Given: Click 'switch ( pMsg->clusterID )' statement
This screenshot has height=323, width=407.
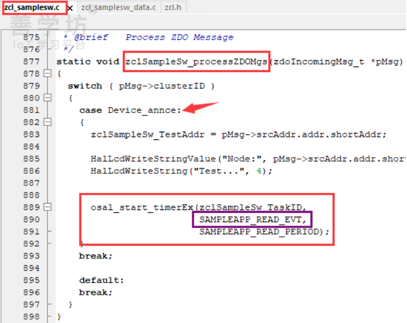Looking at the screenshot, I should pos(141,86).
